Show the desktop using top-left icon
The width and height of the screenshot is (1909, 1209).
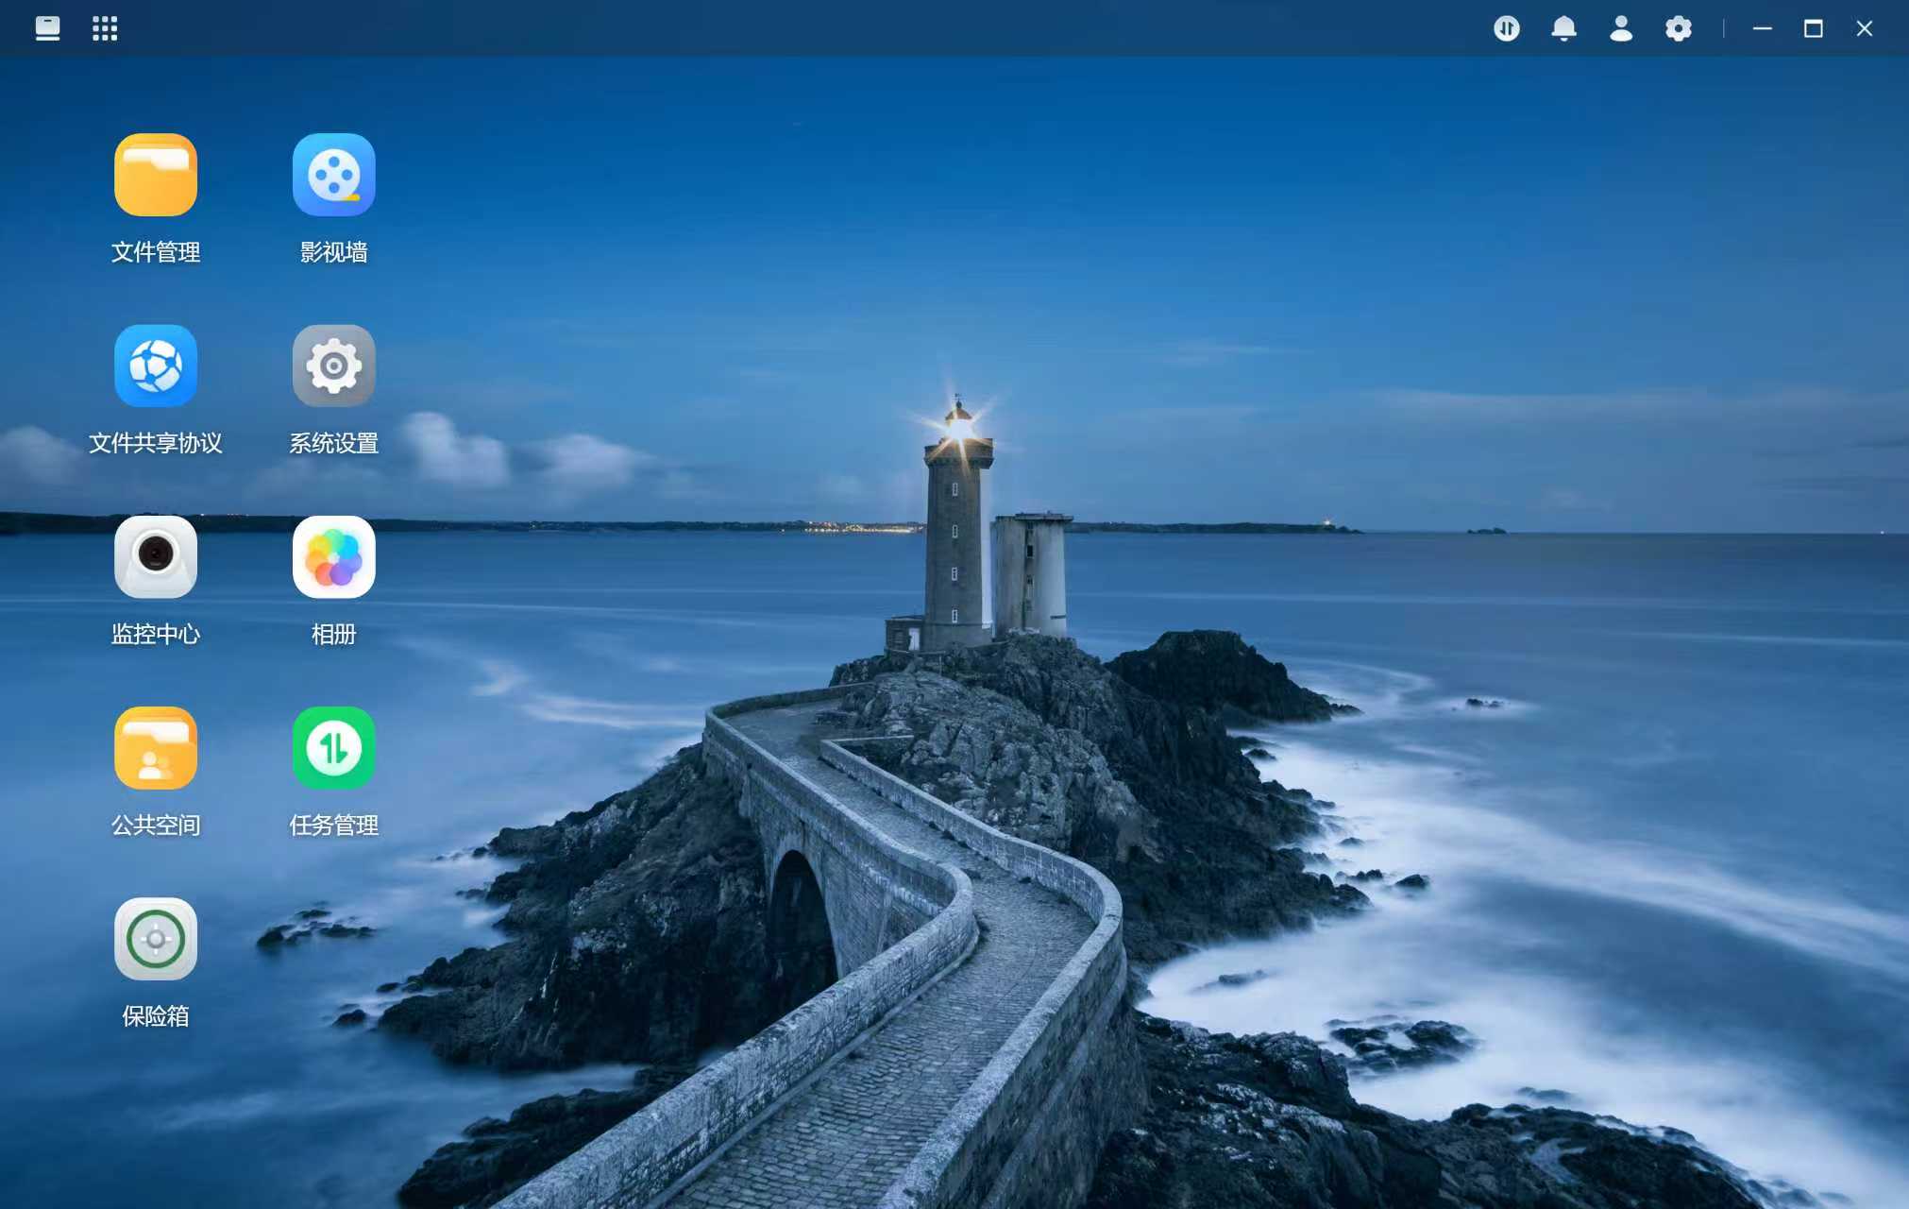[47, 28]
